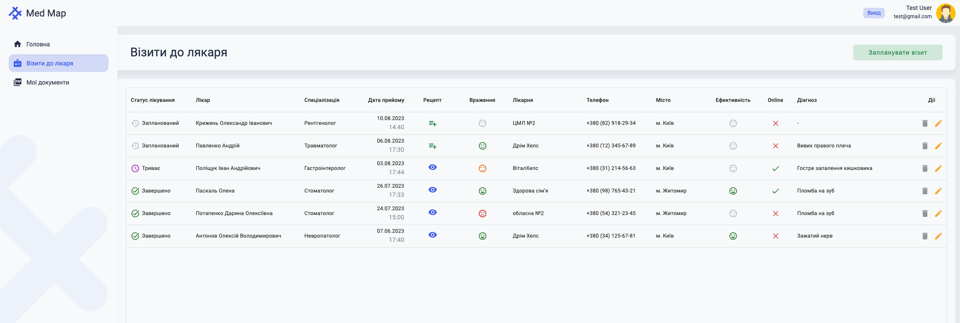
Task: Edit the Крижень Олександр Іванович visit
Action: 938,123
